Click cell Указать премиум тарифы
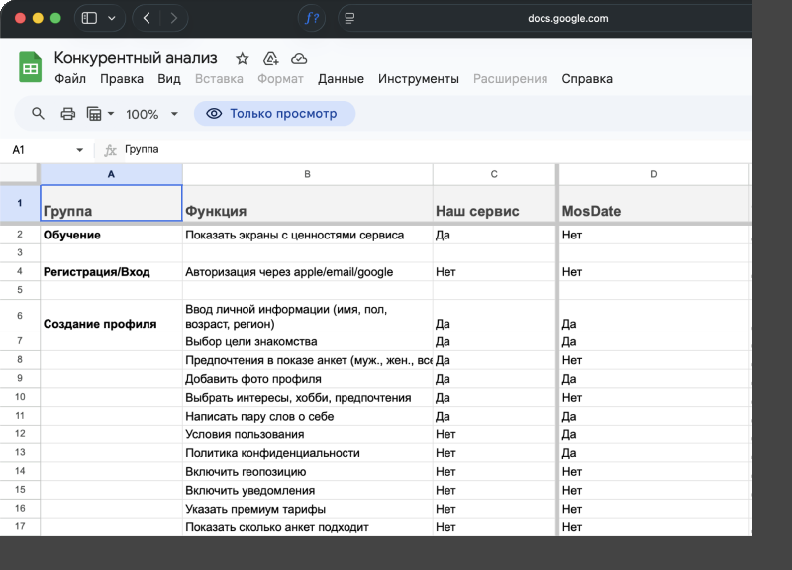 [x=307, y=509]
